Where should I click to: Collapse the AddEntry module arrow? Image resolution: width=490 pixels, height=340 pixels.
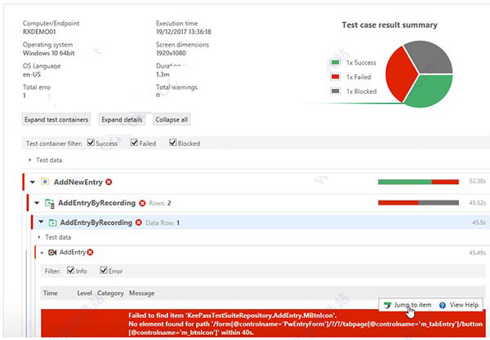click(42, 252)
